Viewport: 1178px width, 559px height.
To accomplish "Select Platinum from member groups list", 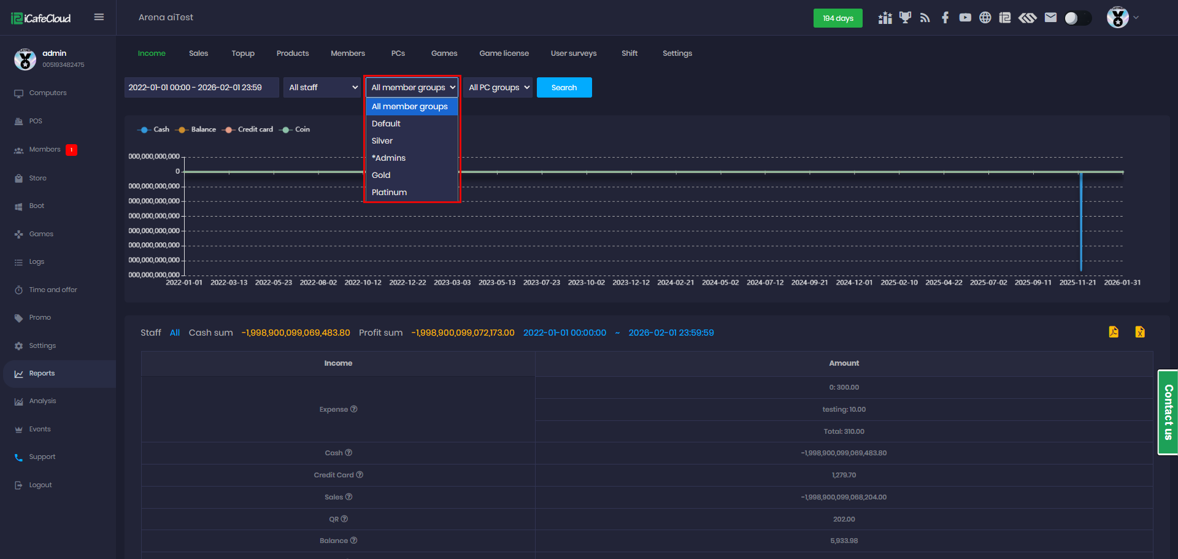I will click(389, 192).
